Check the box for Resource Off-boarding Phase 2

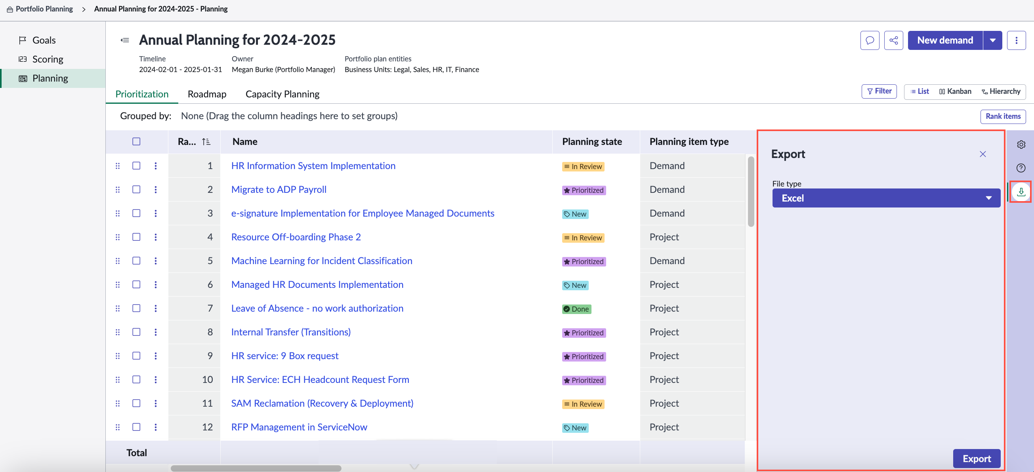click(x=136, y=237)
